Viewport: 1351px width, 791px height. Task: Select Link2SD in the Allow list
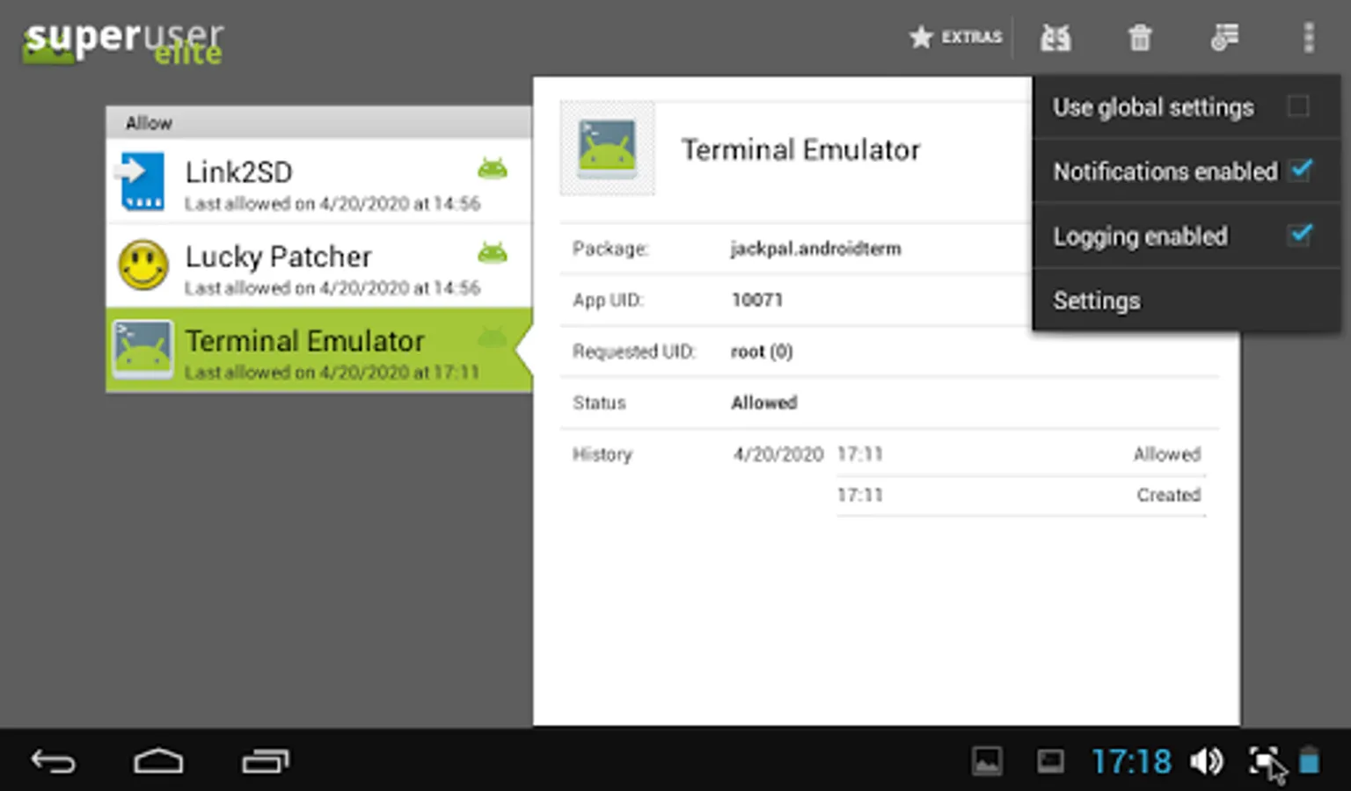318,182
